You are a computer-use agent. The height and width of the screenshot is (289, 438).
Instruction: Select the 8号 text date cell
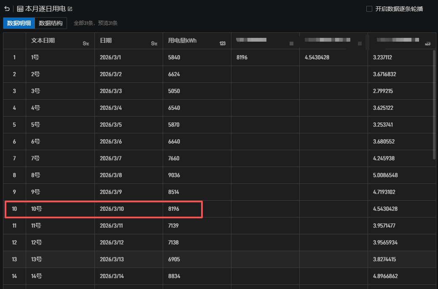click(x=35, y=175)
